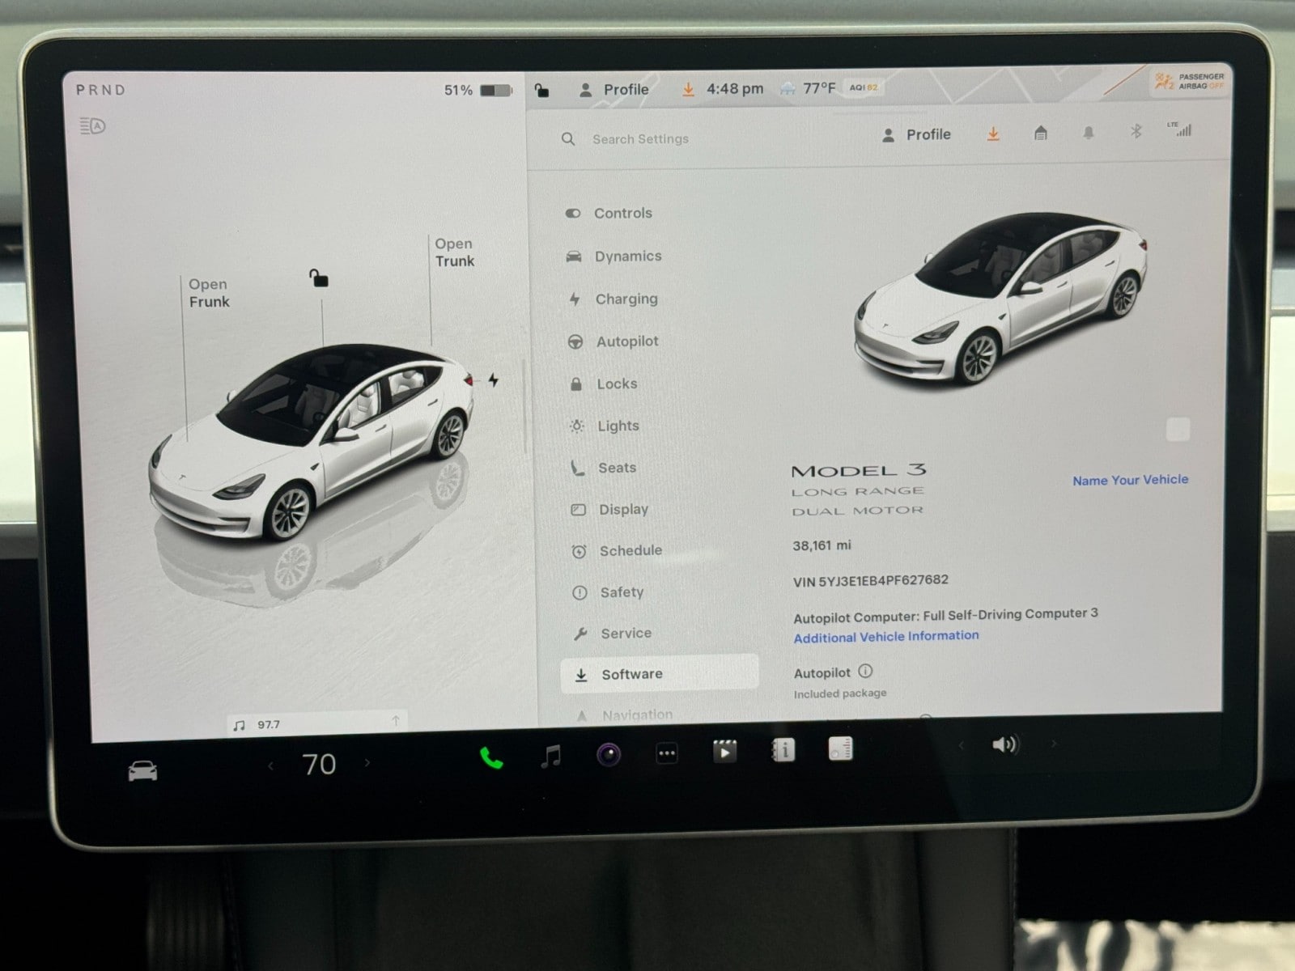Open the Autopilot settings menu

pos(626,341)
